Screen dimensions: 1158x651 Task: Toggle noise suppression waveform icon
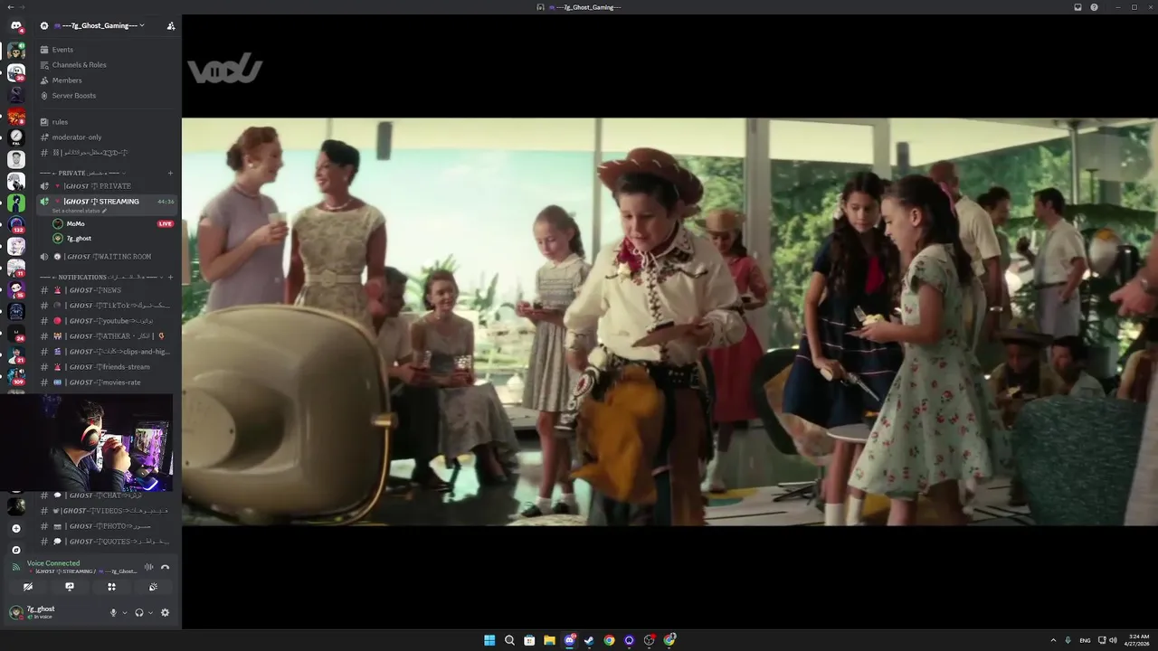point(148,567)
